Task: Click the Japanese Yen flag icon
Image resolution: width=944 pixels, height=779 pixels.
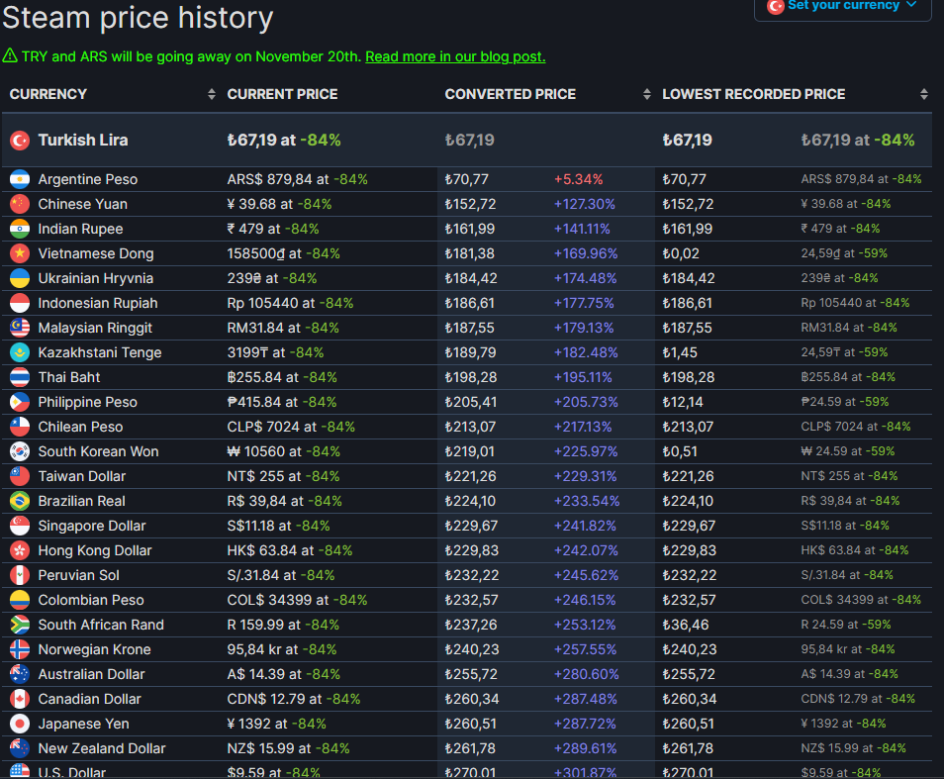Action: [x=20, y=724]
